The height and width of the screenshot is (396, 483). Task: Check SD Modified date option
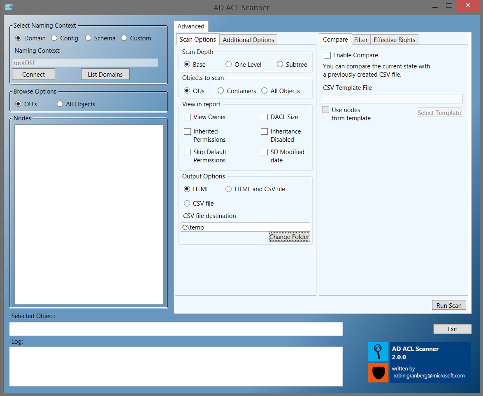pyautogui.click(x=264, y=152)
